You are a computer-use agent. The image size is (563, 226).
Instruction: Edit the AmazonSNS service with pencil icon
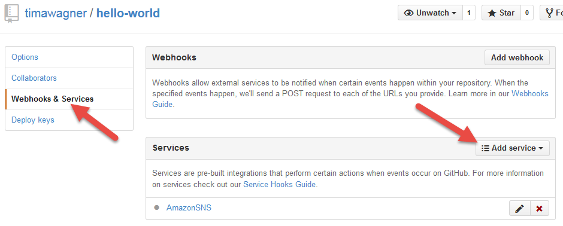(519, 208)
